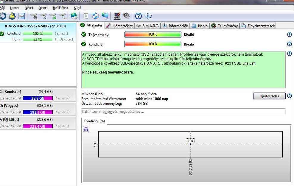Image resolution: width=294 pixels, height=186 pixels.
Task: Click the Kattintson megjegyzés megadásához comment field
Action: [183, 112]
